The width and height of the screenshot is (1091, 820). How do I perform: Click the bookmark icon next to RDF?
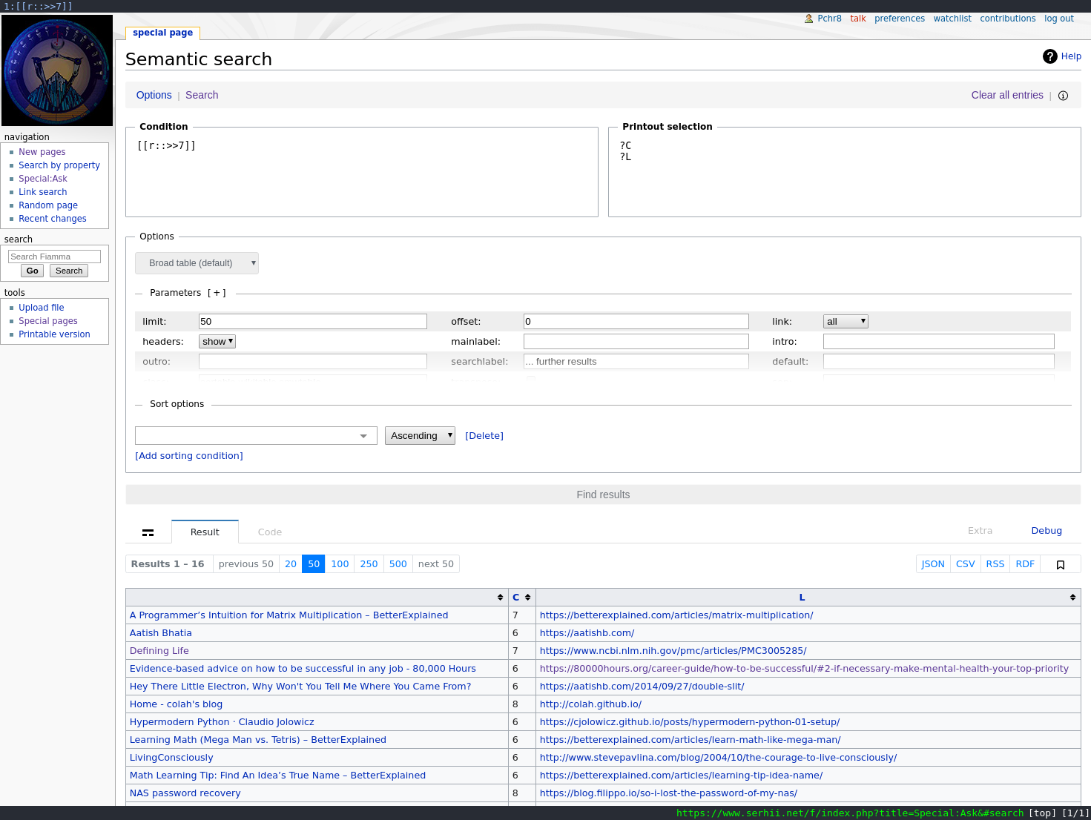coord(1061,565)
